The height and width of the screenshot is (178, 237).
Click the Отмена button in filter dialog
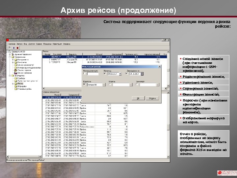pyautogui.click(x=152, y=98)
